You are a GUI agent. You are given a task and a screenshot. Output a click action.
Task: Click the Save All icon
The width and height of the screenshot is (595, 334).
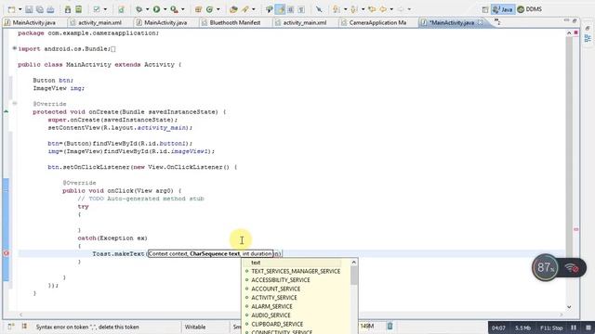pos(39,9)
